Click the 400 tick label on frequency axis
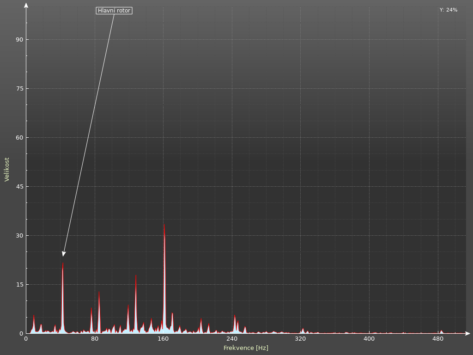473x355 pixels. (x=369, y=339)
